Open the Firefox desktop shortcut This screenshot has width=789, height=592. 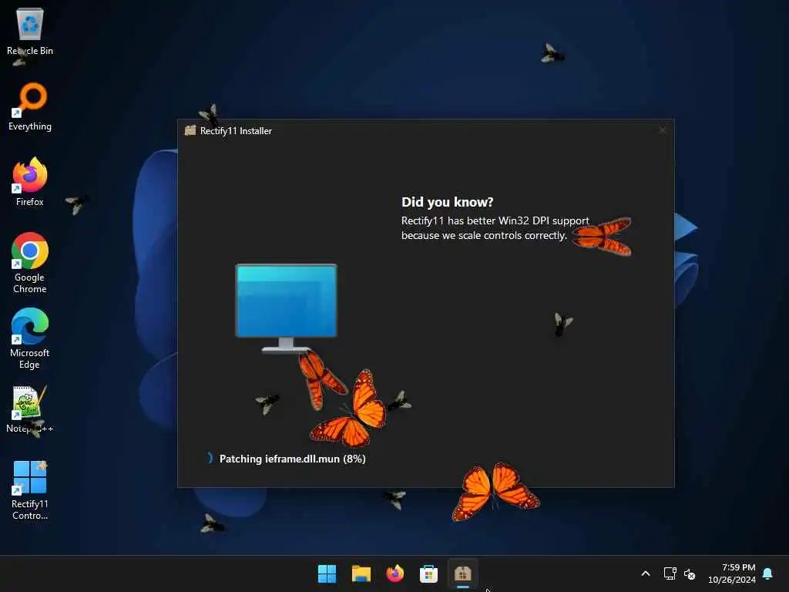pyautogui.click(x=30, y=182)
